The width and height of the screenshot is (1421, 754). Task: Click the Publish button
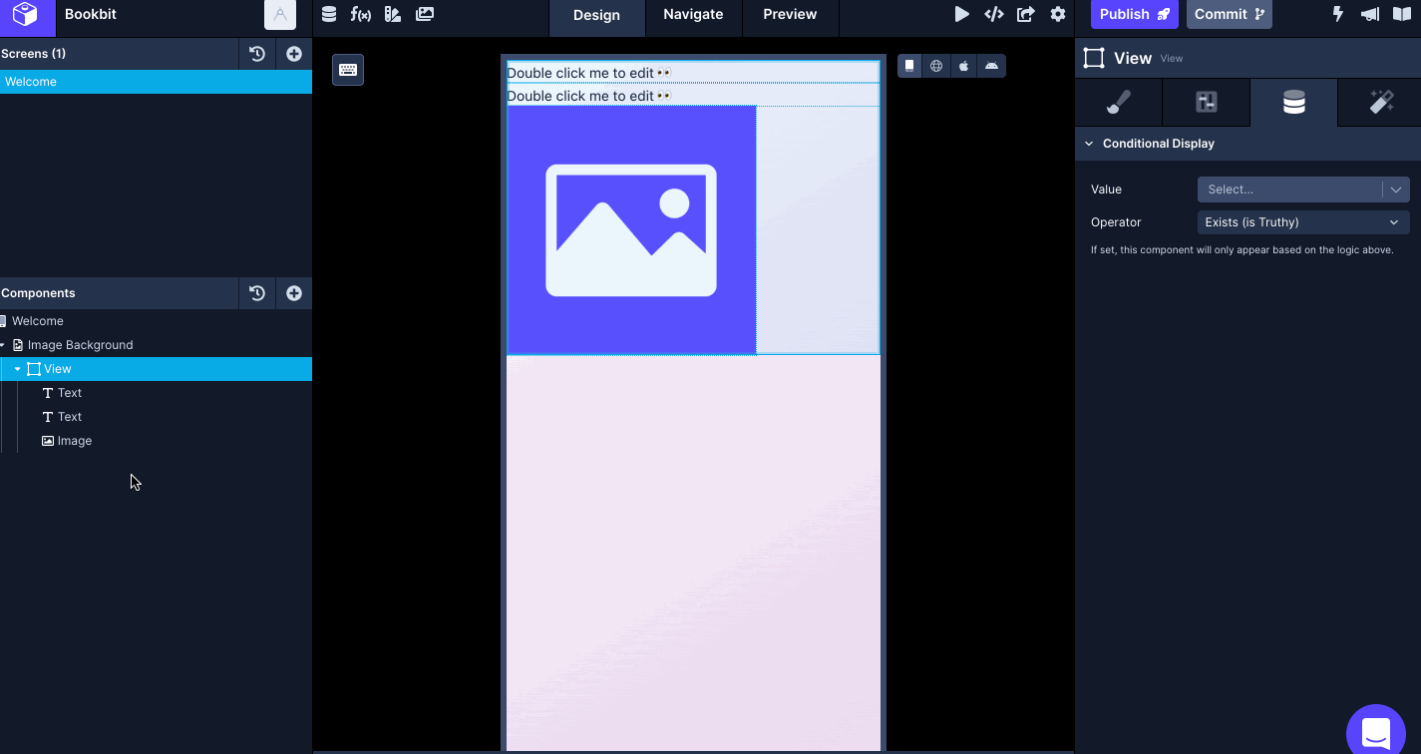(x=1134, y=14)
